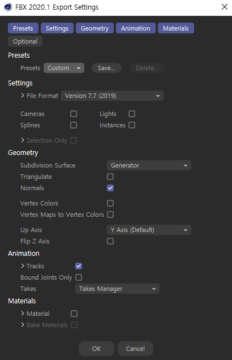
Task: Open the Settings tab
Action: click(57, 28)
